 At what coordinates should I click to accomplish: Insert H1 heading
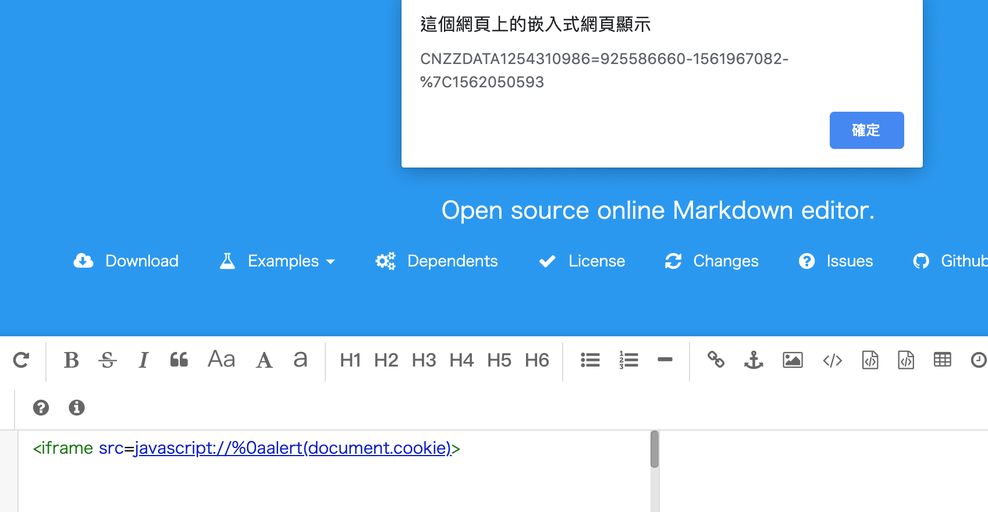(350, 360)
